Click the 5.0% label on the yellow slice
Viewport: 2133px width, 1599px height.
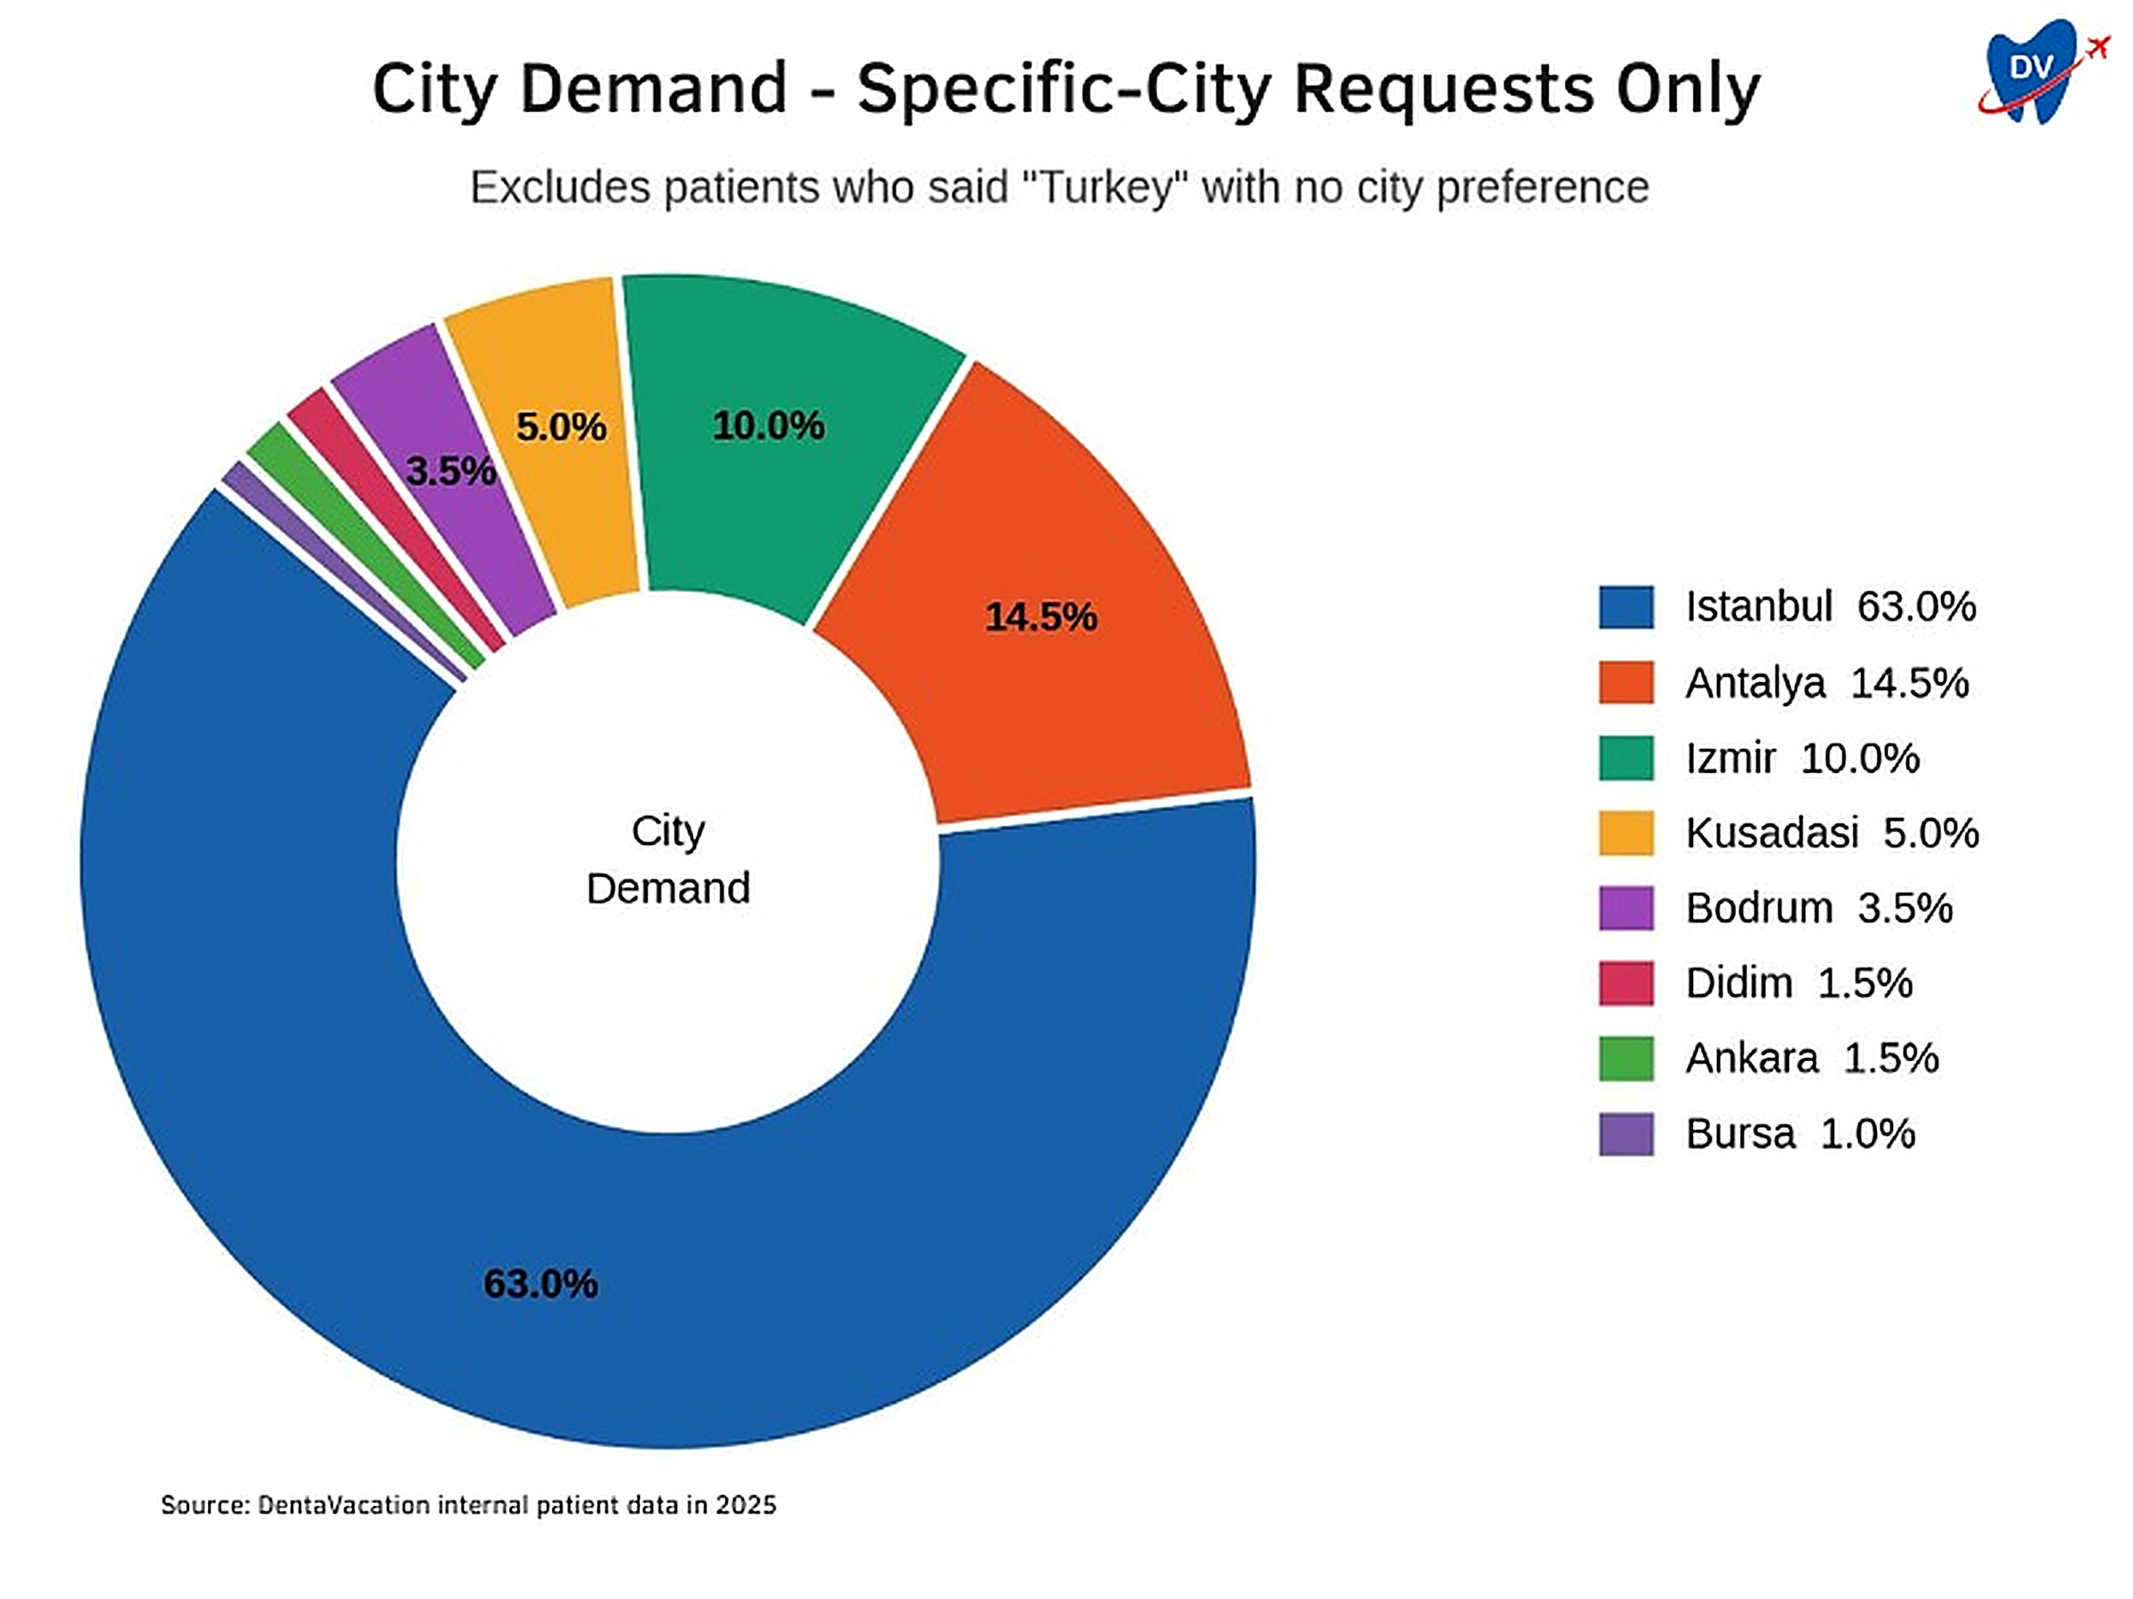[561, 427]
